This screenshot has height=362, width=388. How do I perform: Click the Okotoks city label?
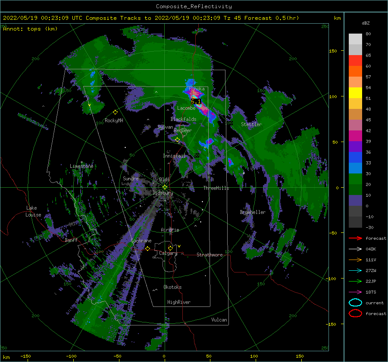tap(172, 287)
